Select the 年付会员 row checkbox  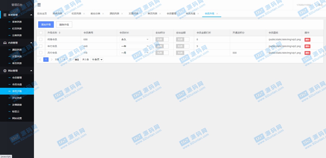tap(41, 46)
